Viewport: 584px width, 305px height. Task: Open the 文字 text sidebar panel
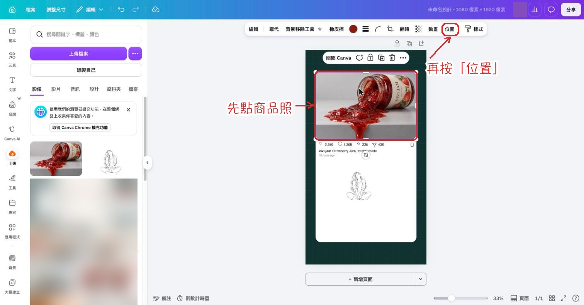[x=12, y=84]
